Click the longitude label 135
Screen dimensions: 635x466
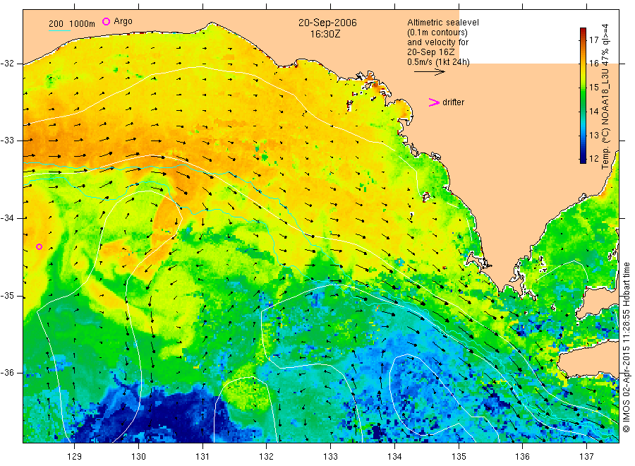click(459, 456)
